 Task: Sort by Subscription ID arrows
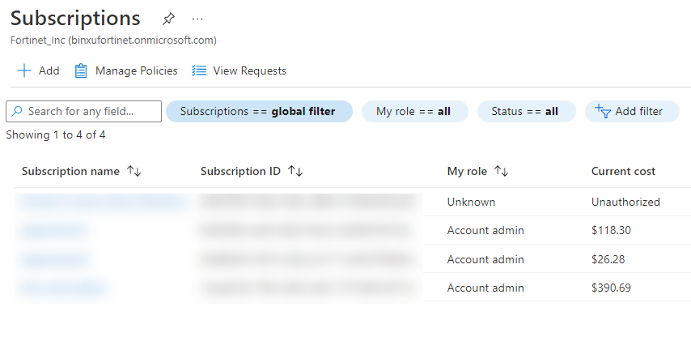click(295, 171)
